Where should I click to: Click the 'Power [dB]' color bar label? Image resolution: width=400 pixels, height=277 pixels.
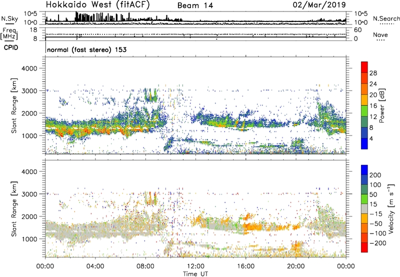(x=382, y=105)
